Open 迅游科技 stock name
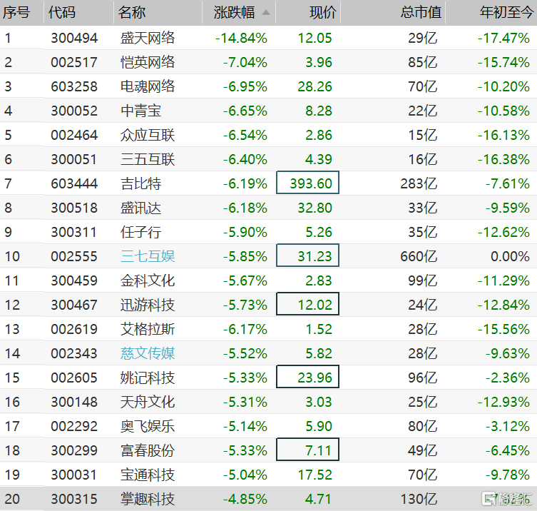Screen dimensions: 537x511 148,305
